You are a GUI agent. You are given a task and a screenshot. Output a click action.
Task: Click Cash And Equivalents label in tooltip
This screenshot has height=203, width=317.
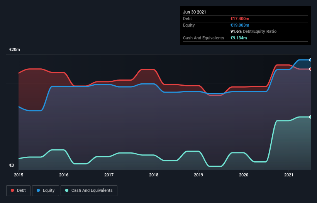point(203,38)
